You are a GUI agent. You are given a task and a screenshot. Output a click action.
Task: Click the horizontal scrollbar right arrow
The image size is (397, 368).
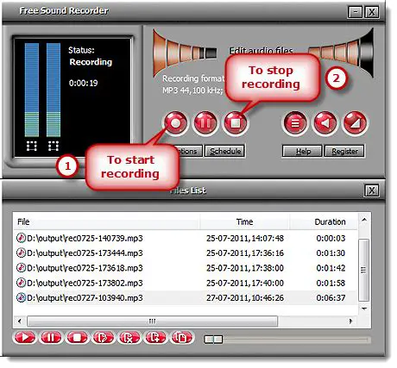tap(350, 321)
